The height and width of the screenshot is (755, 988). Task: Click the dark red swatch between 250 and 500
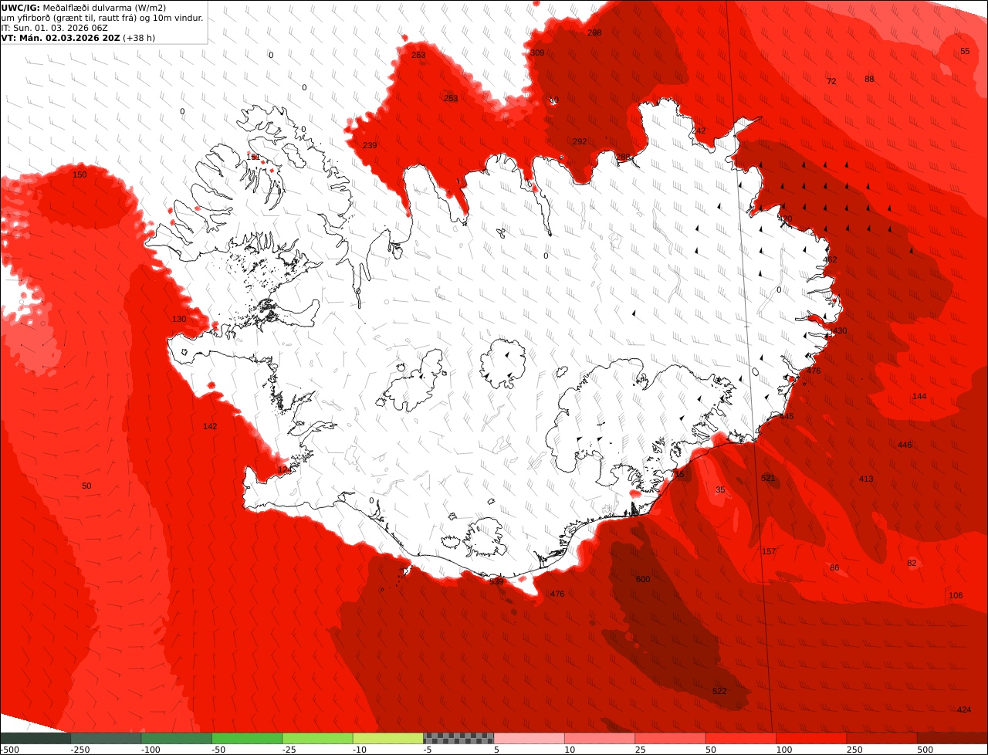point(882,738)
